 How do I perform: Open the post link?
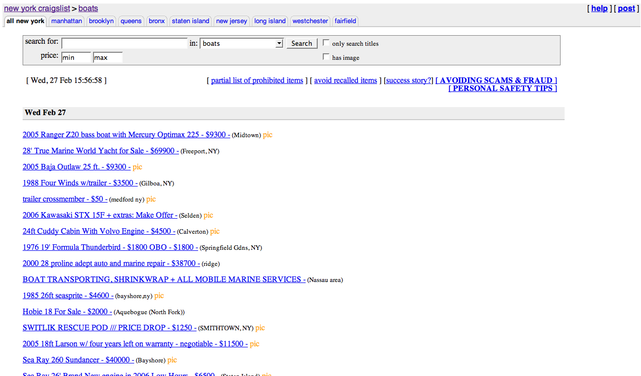(x=626, y=9)
